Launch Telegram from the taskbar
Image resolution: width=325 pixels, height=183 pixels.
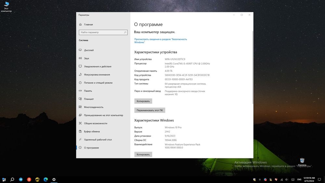click(21, 179)
